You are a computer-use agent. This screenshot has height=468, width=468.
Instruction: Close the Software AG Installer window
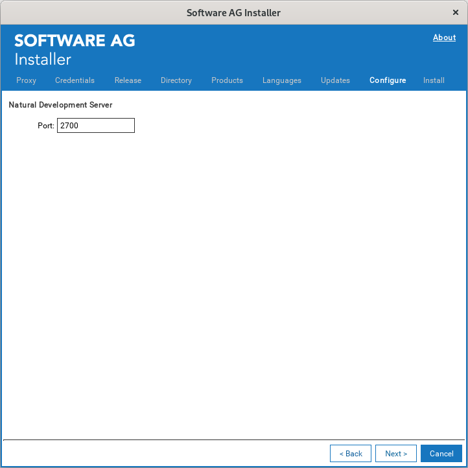(456, 12)
